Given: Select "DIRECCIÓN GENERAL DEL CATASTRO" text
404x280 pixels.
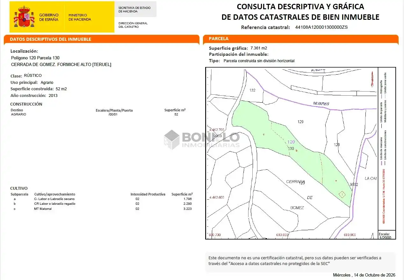Looking at the screenshot, I should point(133,25).
